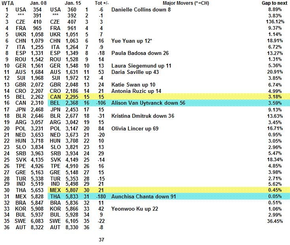Click the 'WTA' header cell
290x245 pixels.
[7, 3]
